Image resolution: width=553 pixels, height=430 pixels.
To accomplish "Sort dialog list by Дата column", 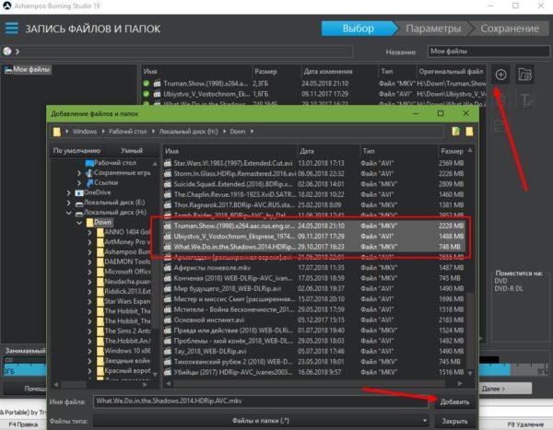I will point(329,151).
